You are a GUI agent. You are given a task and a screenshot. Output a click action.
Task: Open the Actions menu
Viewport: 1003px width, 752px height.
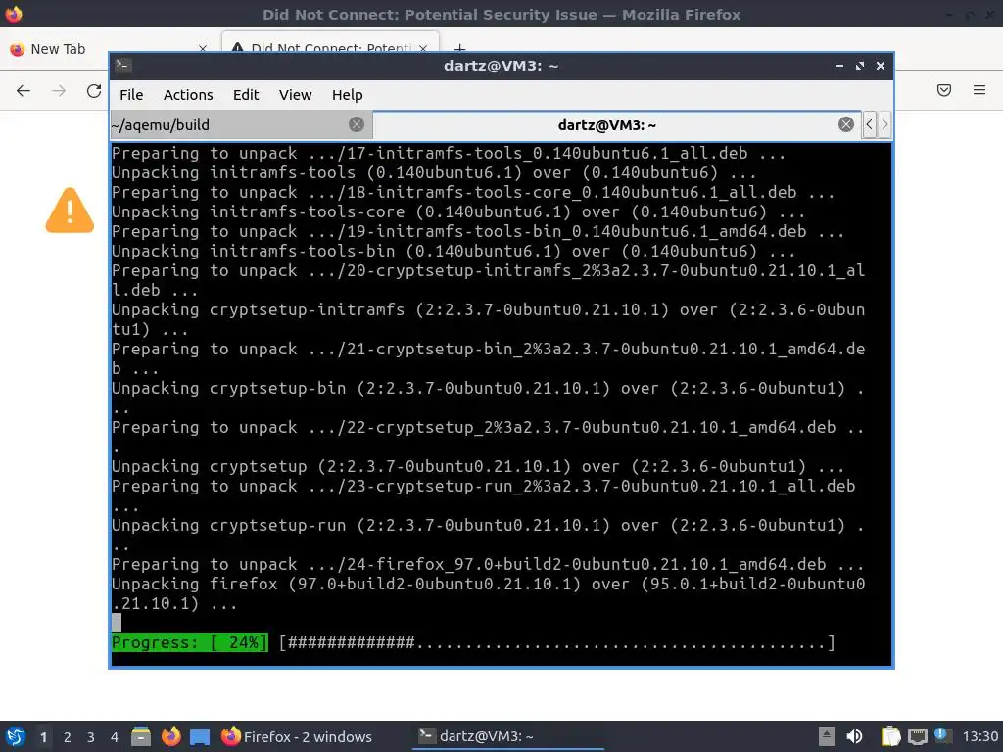coord(188,95)
